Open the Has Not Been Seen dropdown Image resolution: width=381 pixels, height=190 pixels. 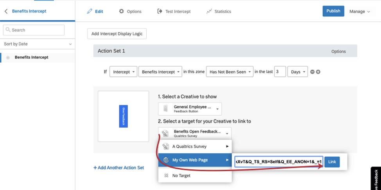click(x=229, y=72)
